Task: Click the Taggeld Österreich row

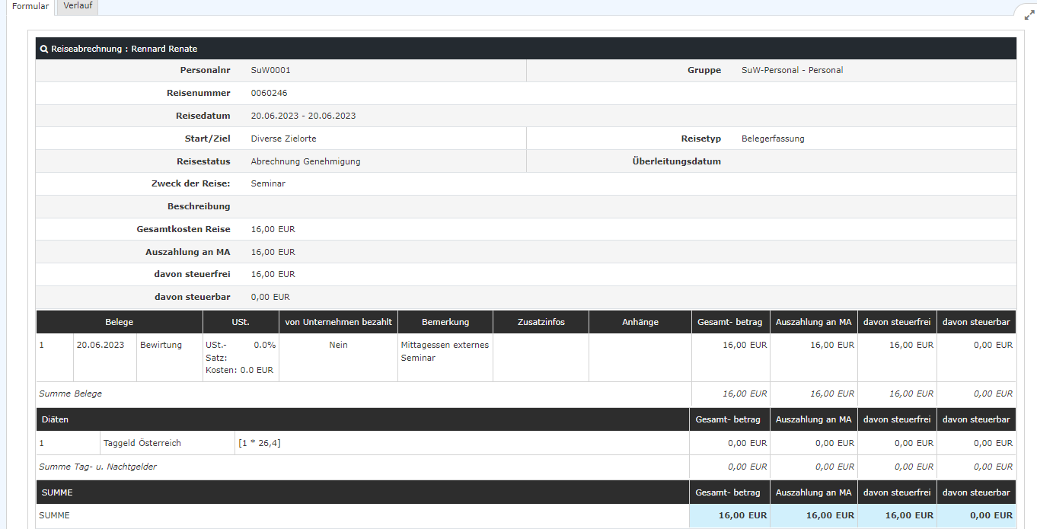Action: pyautogui.click(x=143, y=443)
